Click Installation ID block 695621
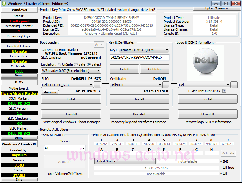Image resolution: width=242 pixels, height=183 pixels. click(x=227, y=144)
